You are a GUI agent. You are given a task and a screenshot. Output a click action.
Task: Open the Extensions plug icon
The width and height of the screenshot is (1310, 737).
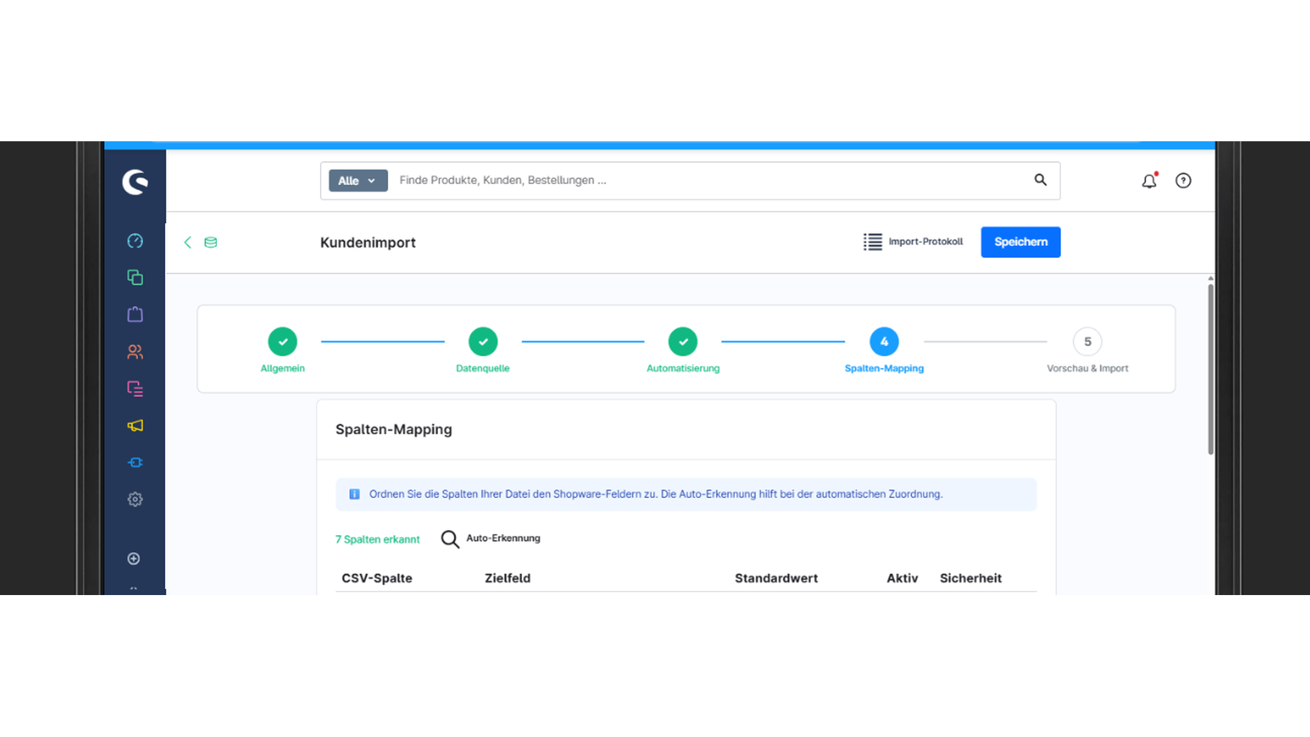tap(135, 463)
